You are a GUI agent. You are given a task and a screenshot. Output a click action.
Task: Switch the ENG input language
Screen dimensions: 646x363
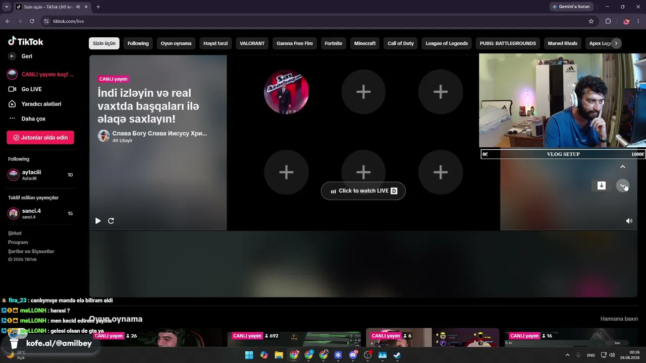tap(591, 355)
